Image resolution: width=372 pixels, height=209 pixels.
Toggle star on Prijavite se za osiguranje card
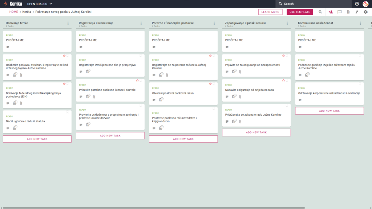coord(283,56)
